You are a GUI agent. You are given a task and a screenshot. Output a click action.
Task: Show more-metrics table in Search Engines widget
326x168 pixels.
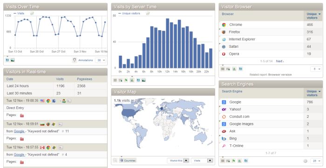pyautogui.click(x=228, y=161)
